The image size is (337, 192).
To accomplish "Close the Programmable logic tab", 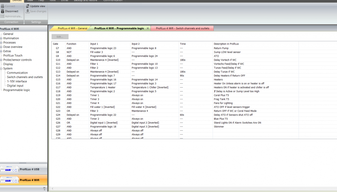I will pyautogui.click(x=148, y=28).
